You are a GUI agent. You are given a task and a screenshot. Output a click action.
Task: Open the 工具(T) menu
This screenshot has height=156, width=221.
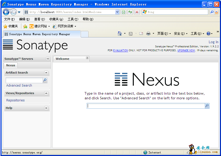click(73, 19)
